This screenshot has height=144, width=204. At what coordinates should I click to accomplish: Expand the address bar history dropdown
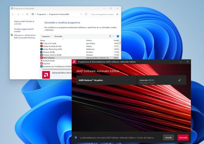coord(81,14)
